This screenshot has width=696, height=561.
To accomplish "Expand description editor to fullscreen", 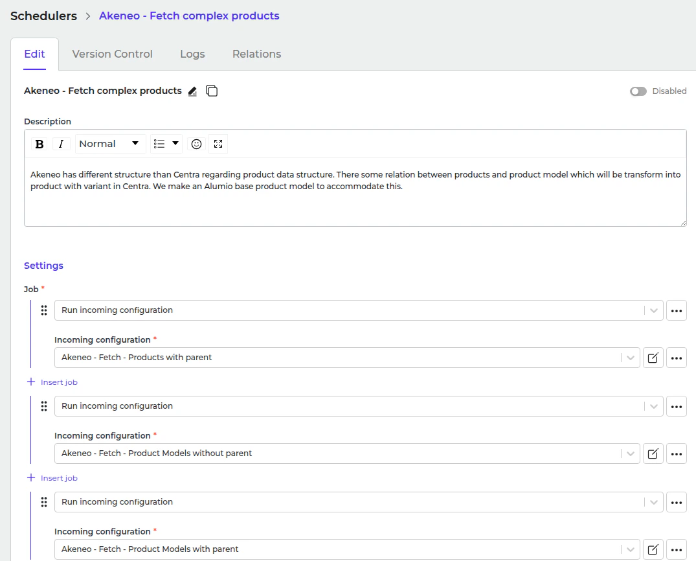I will coord(218,144).
